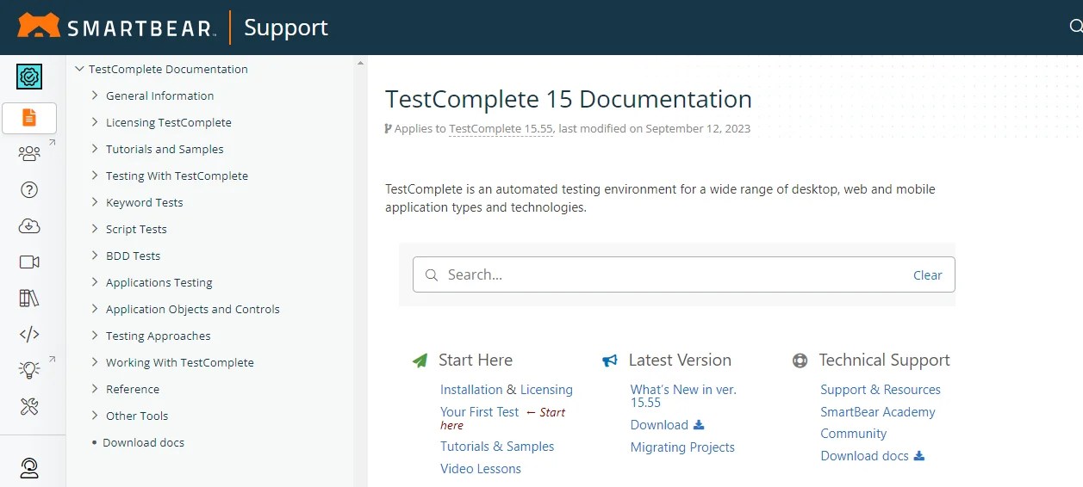This screenshot has width=1083, height=487.
Task: Open the Community people icon in sidebar
Action: 29,153
